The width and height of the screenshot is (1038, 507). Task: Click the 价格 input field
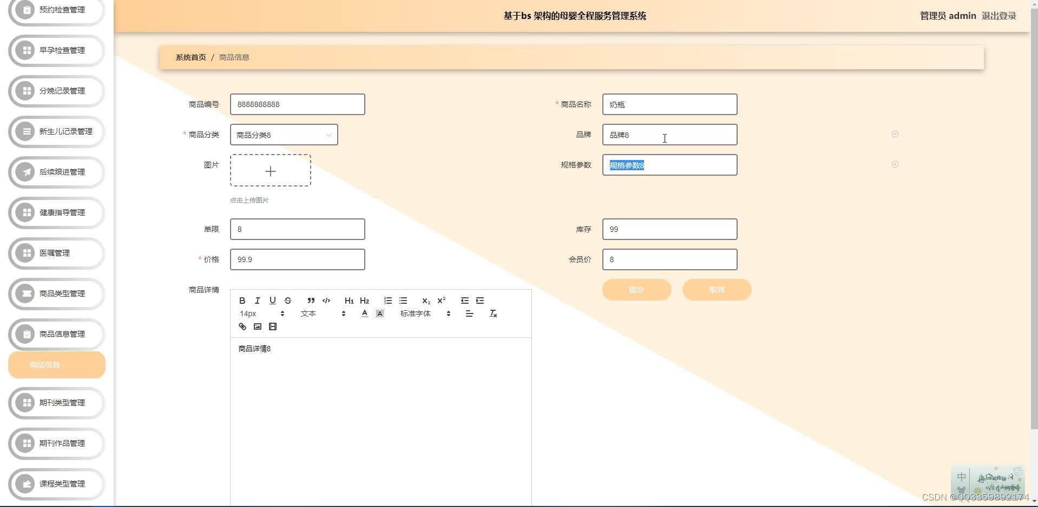tap(298, 259)
